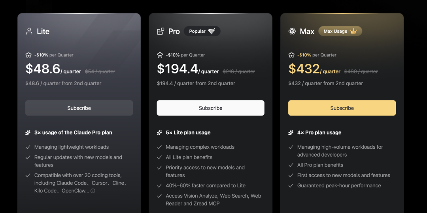Click the star discount icon in the Lite card
Image resolution: width=427 pixels, height=213 pixels.
(28, 55)
